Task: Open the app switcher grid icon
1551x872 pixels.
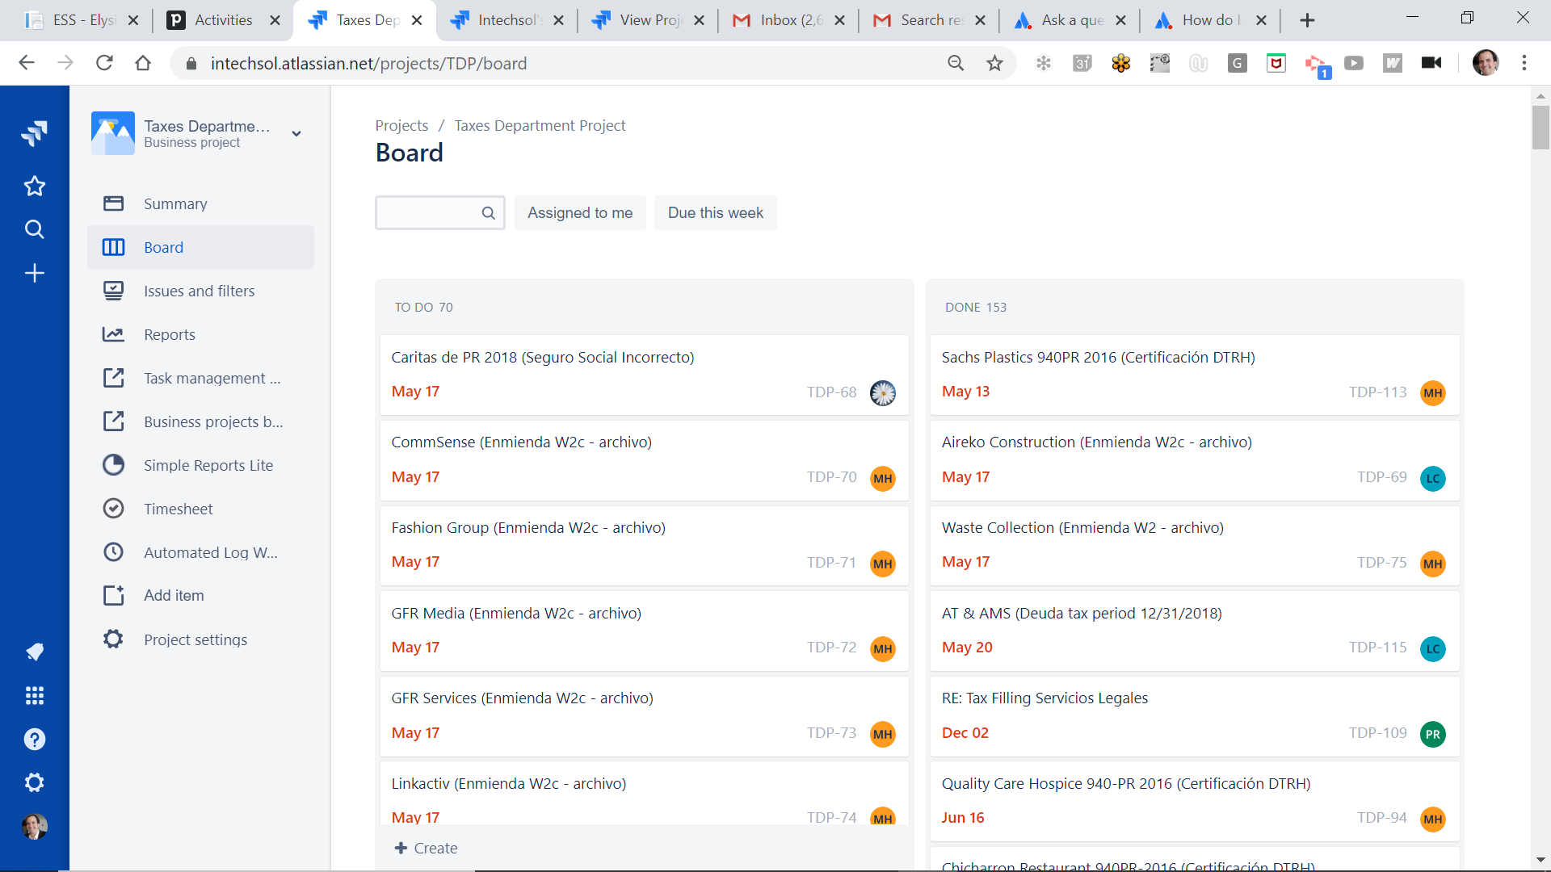Action: pos(34,695)
